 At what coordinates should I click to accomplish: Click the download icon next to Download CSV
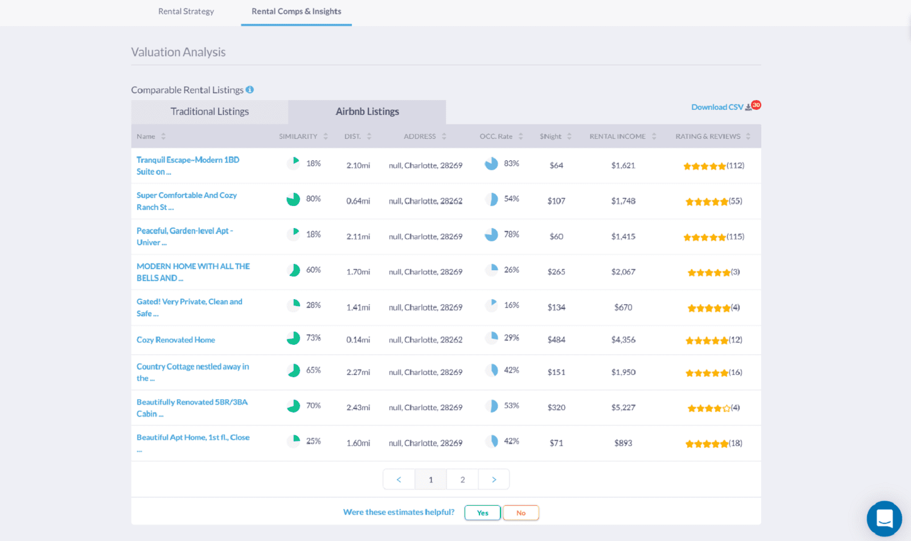pyautogui.click(x=747, y=106)
